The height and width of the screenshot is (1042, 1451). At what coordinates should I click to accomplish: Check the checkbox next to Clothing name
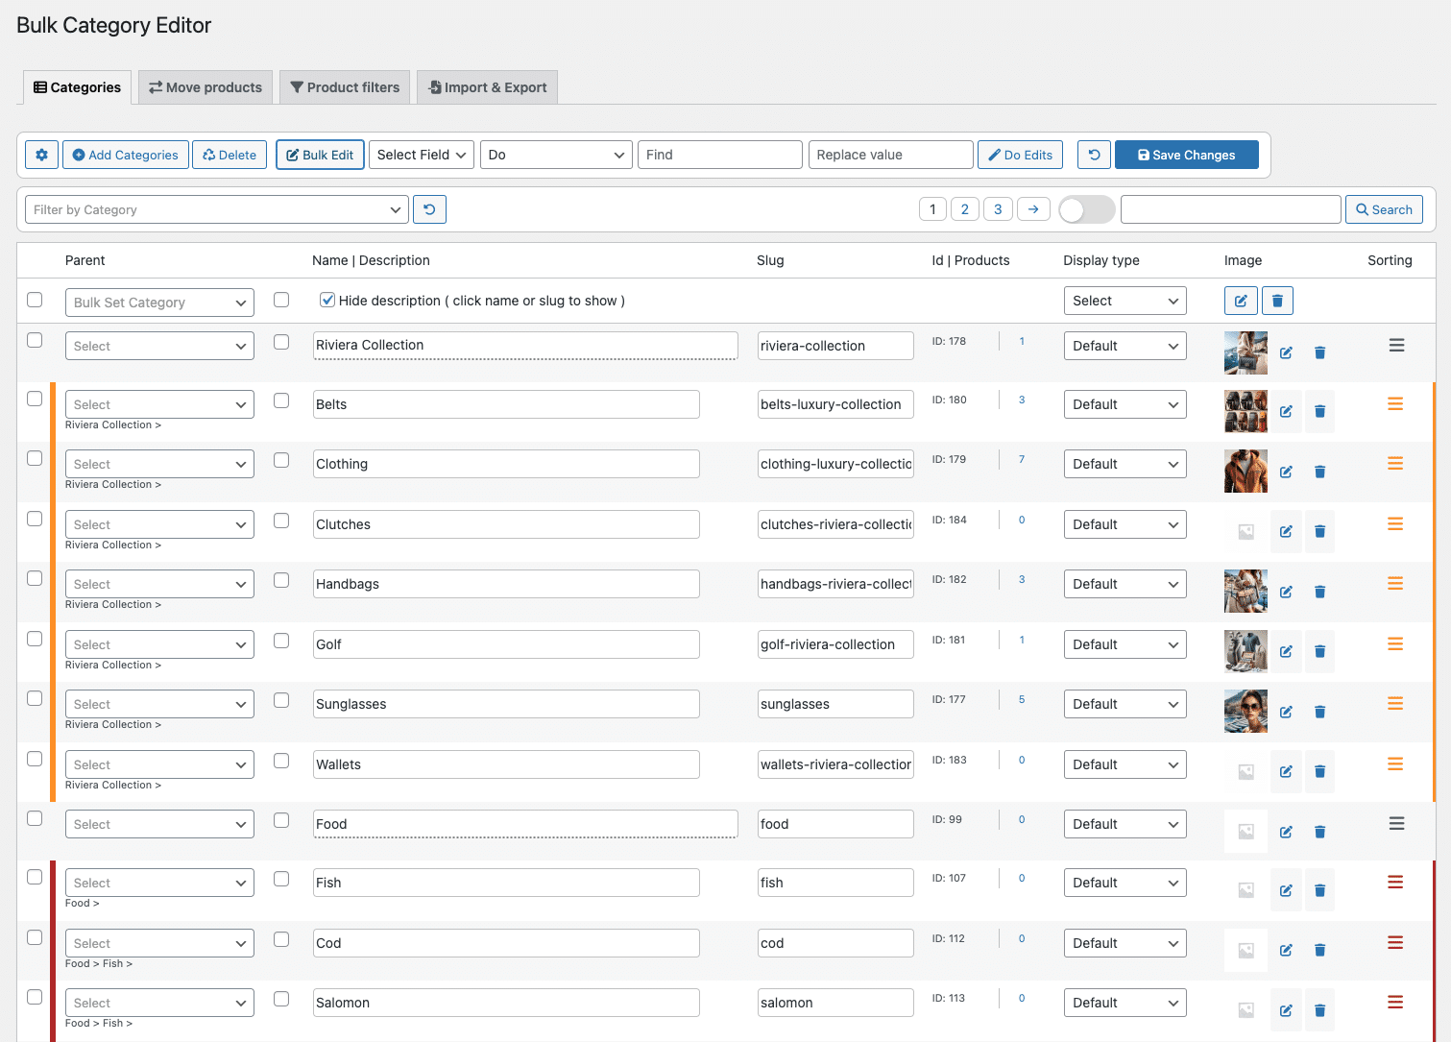click(x=281, y=460)
